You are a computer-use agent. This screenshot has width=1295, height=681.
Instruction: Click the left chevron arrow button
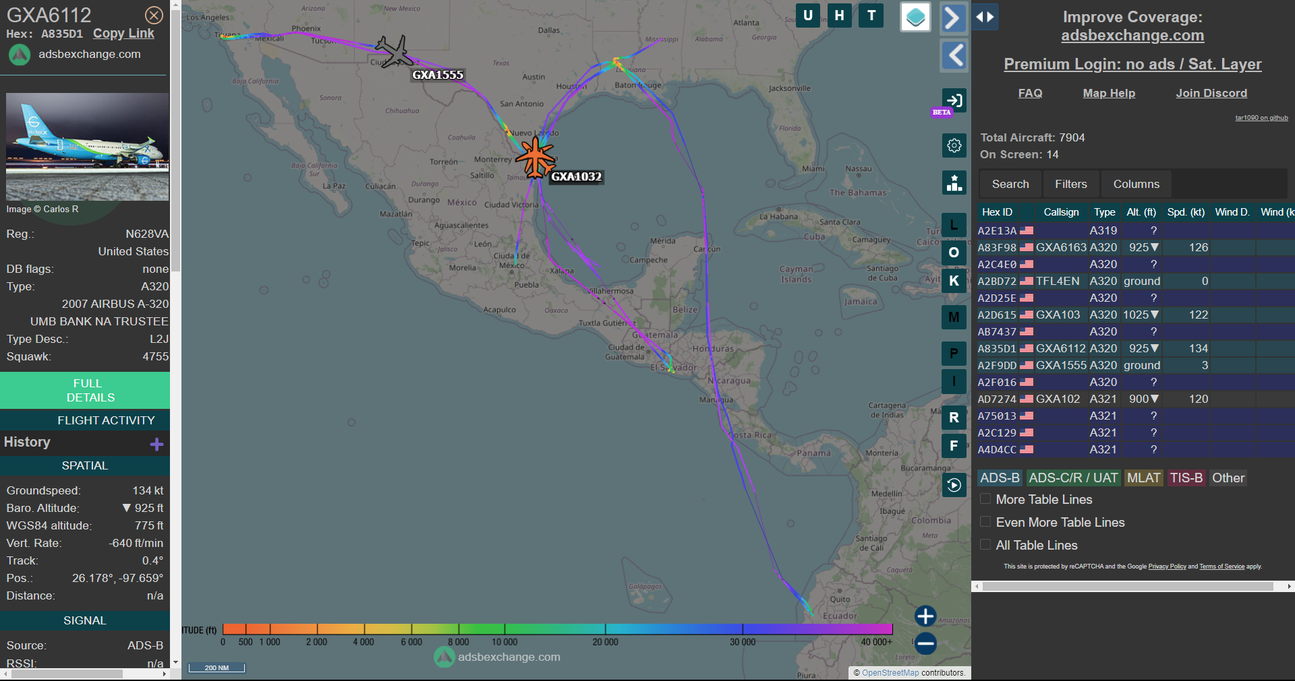pos(954,55)
